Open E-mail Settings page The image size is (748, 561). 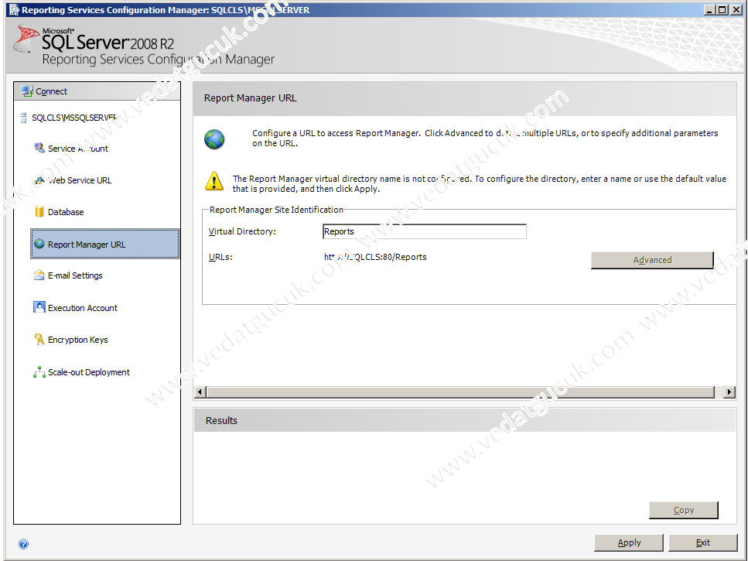pyautogui.click(x=75, y=275)
